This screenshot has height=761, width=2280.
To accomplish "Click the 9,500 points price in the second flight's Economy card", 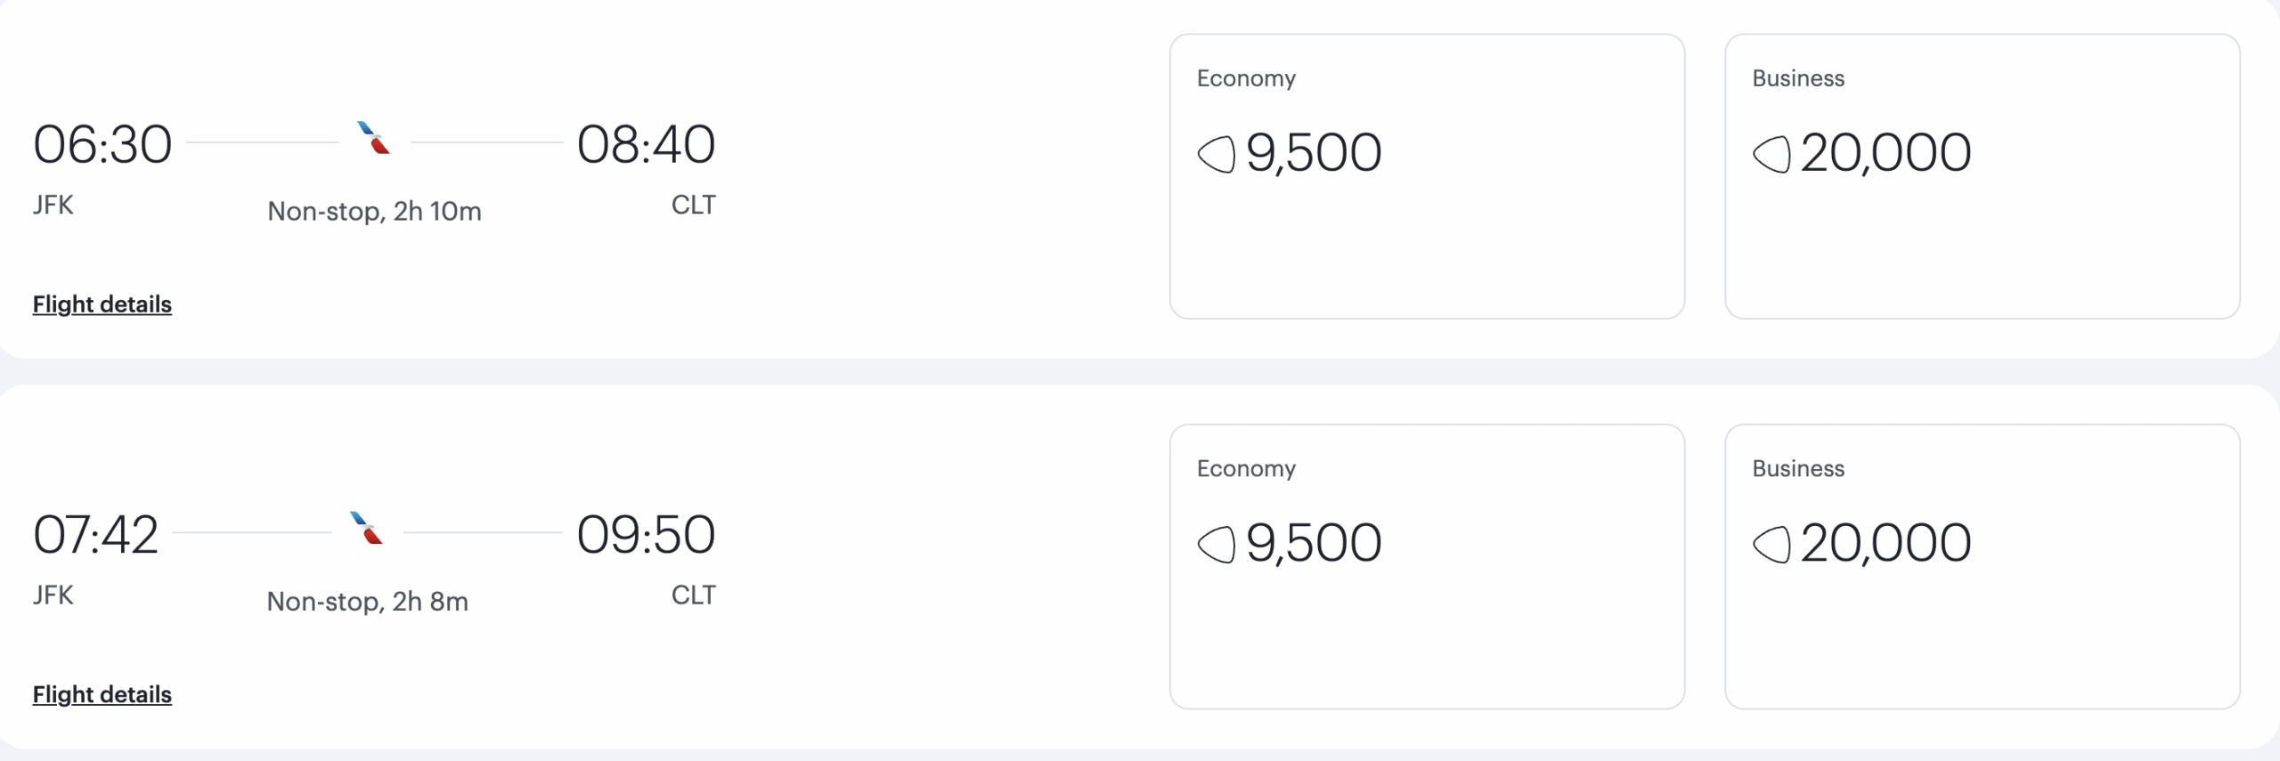I will tap(1314, 543).
